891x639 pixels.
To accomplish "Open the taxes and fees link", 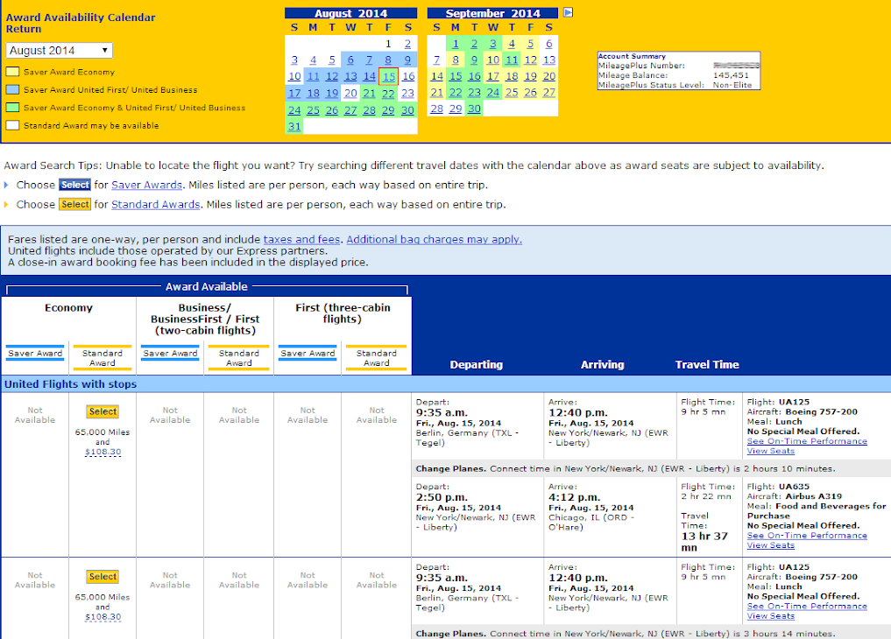I will tap(301, 240).
